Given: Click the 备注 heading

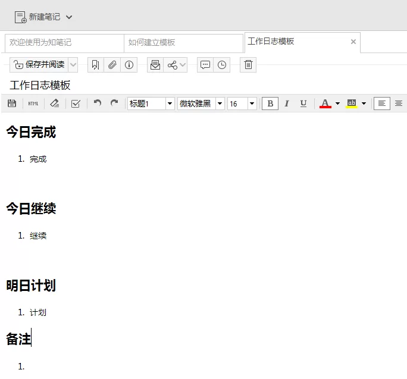Looking at the screenshot, I should click(18, 339).
